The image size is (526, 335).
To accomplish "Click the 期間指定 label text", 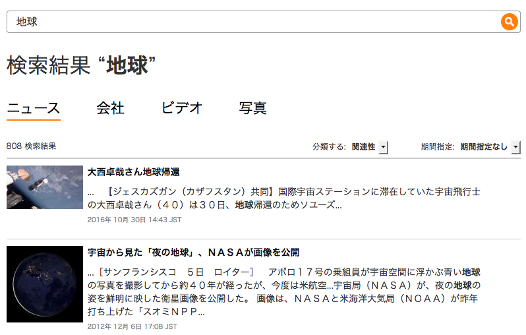I will [x=438, y=147].
